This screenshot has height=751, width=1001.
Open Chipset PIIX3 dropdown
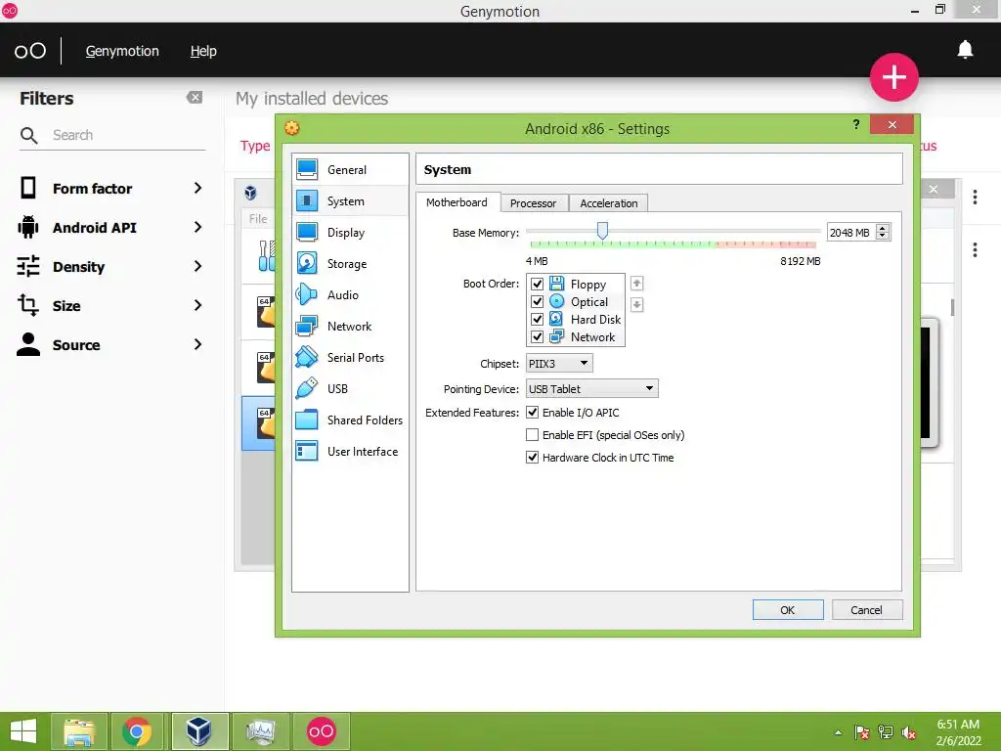559,364
